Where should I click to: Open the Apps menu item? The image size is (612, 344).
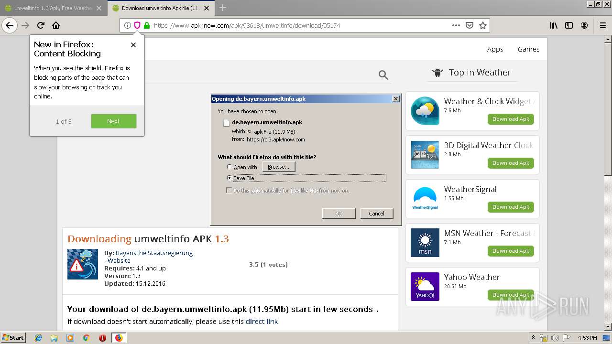[495, 49]
